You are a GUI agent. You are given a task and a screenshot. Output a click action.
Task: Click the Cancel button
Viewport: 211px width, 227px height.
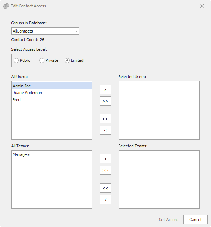(x=195, y=220)
